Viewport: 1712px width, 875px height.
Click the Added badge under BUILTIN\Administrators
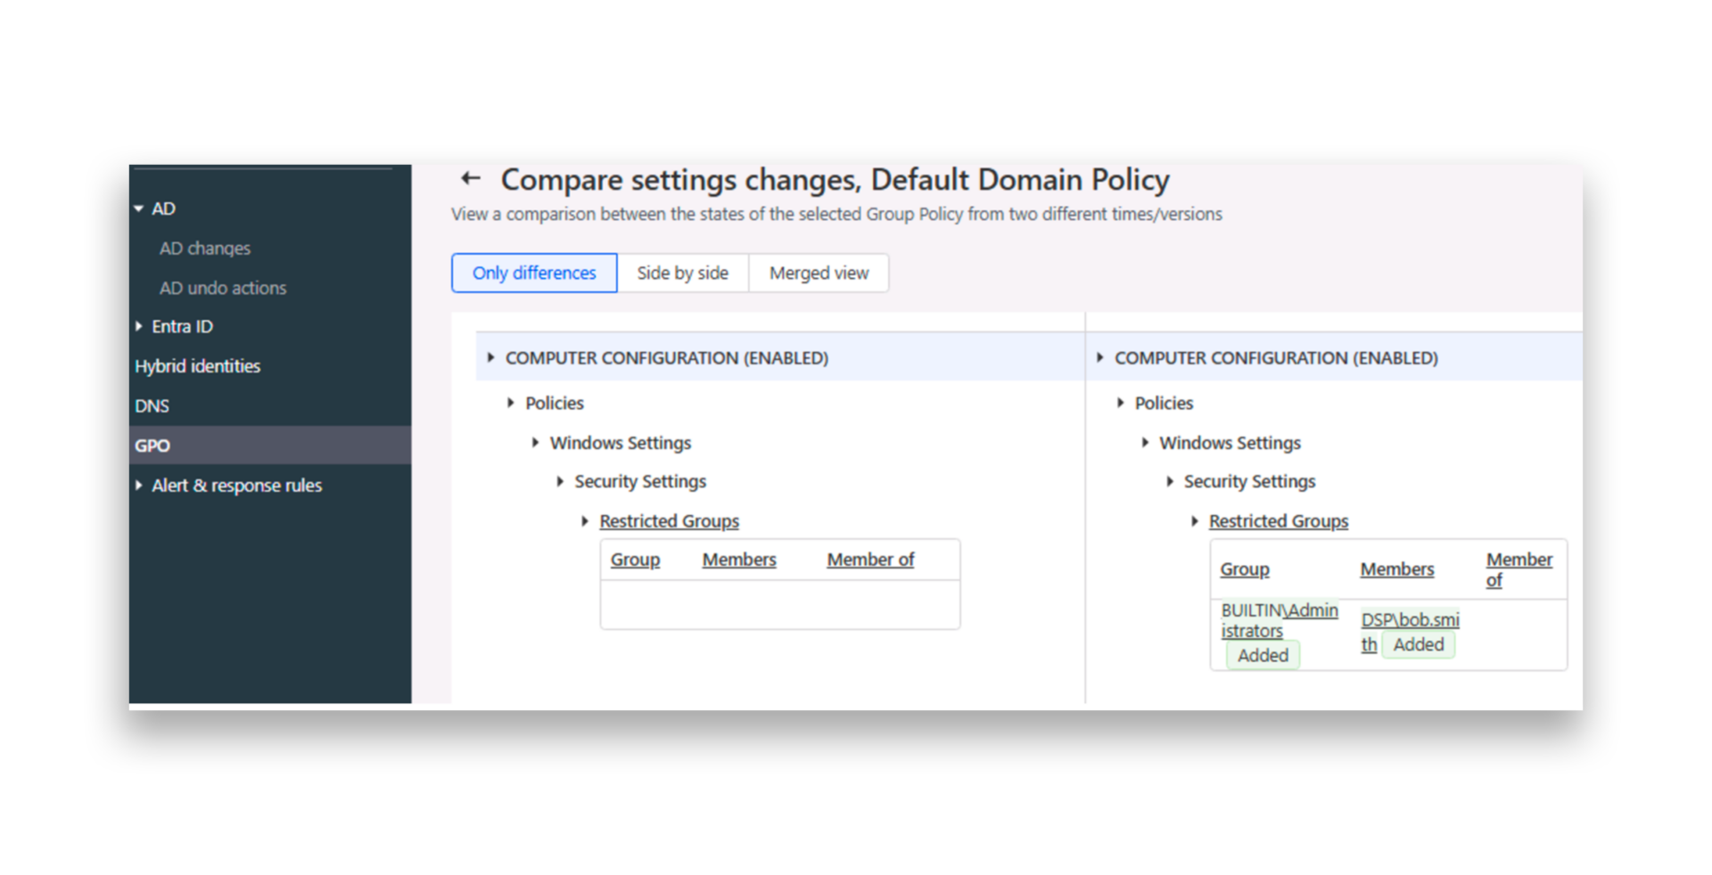1262,655
